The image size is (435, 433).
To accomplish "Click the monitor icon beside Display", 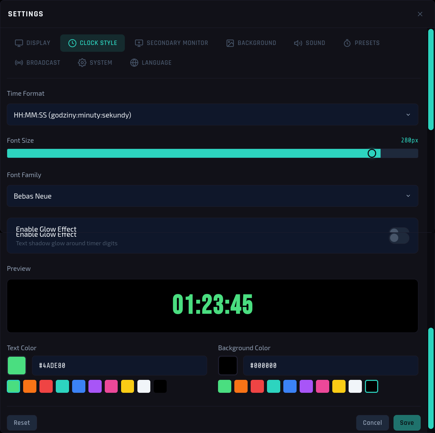I will (19, 43).
